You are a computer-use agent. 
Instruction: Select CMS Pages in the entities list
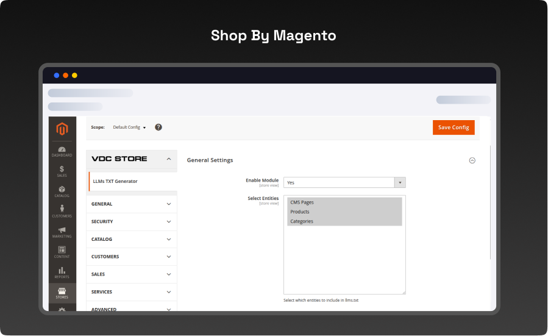coord(344,202)
